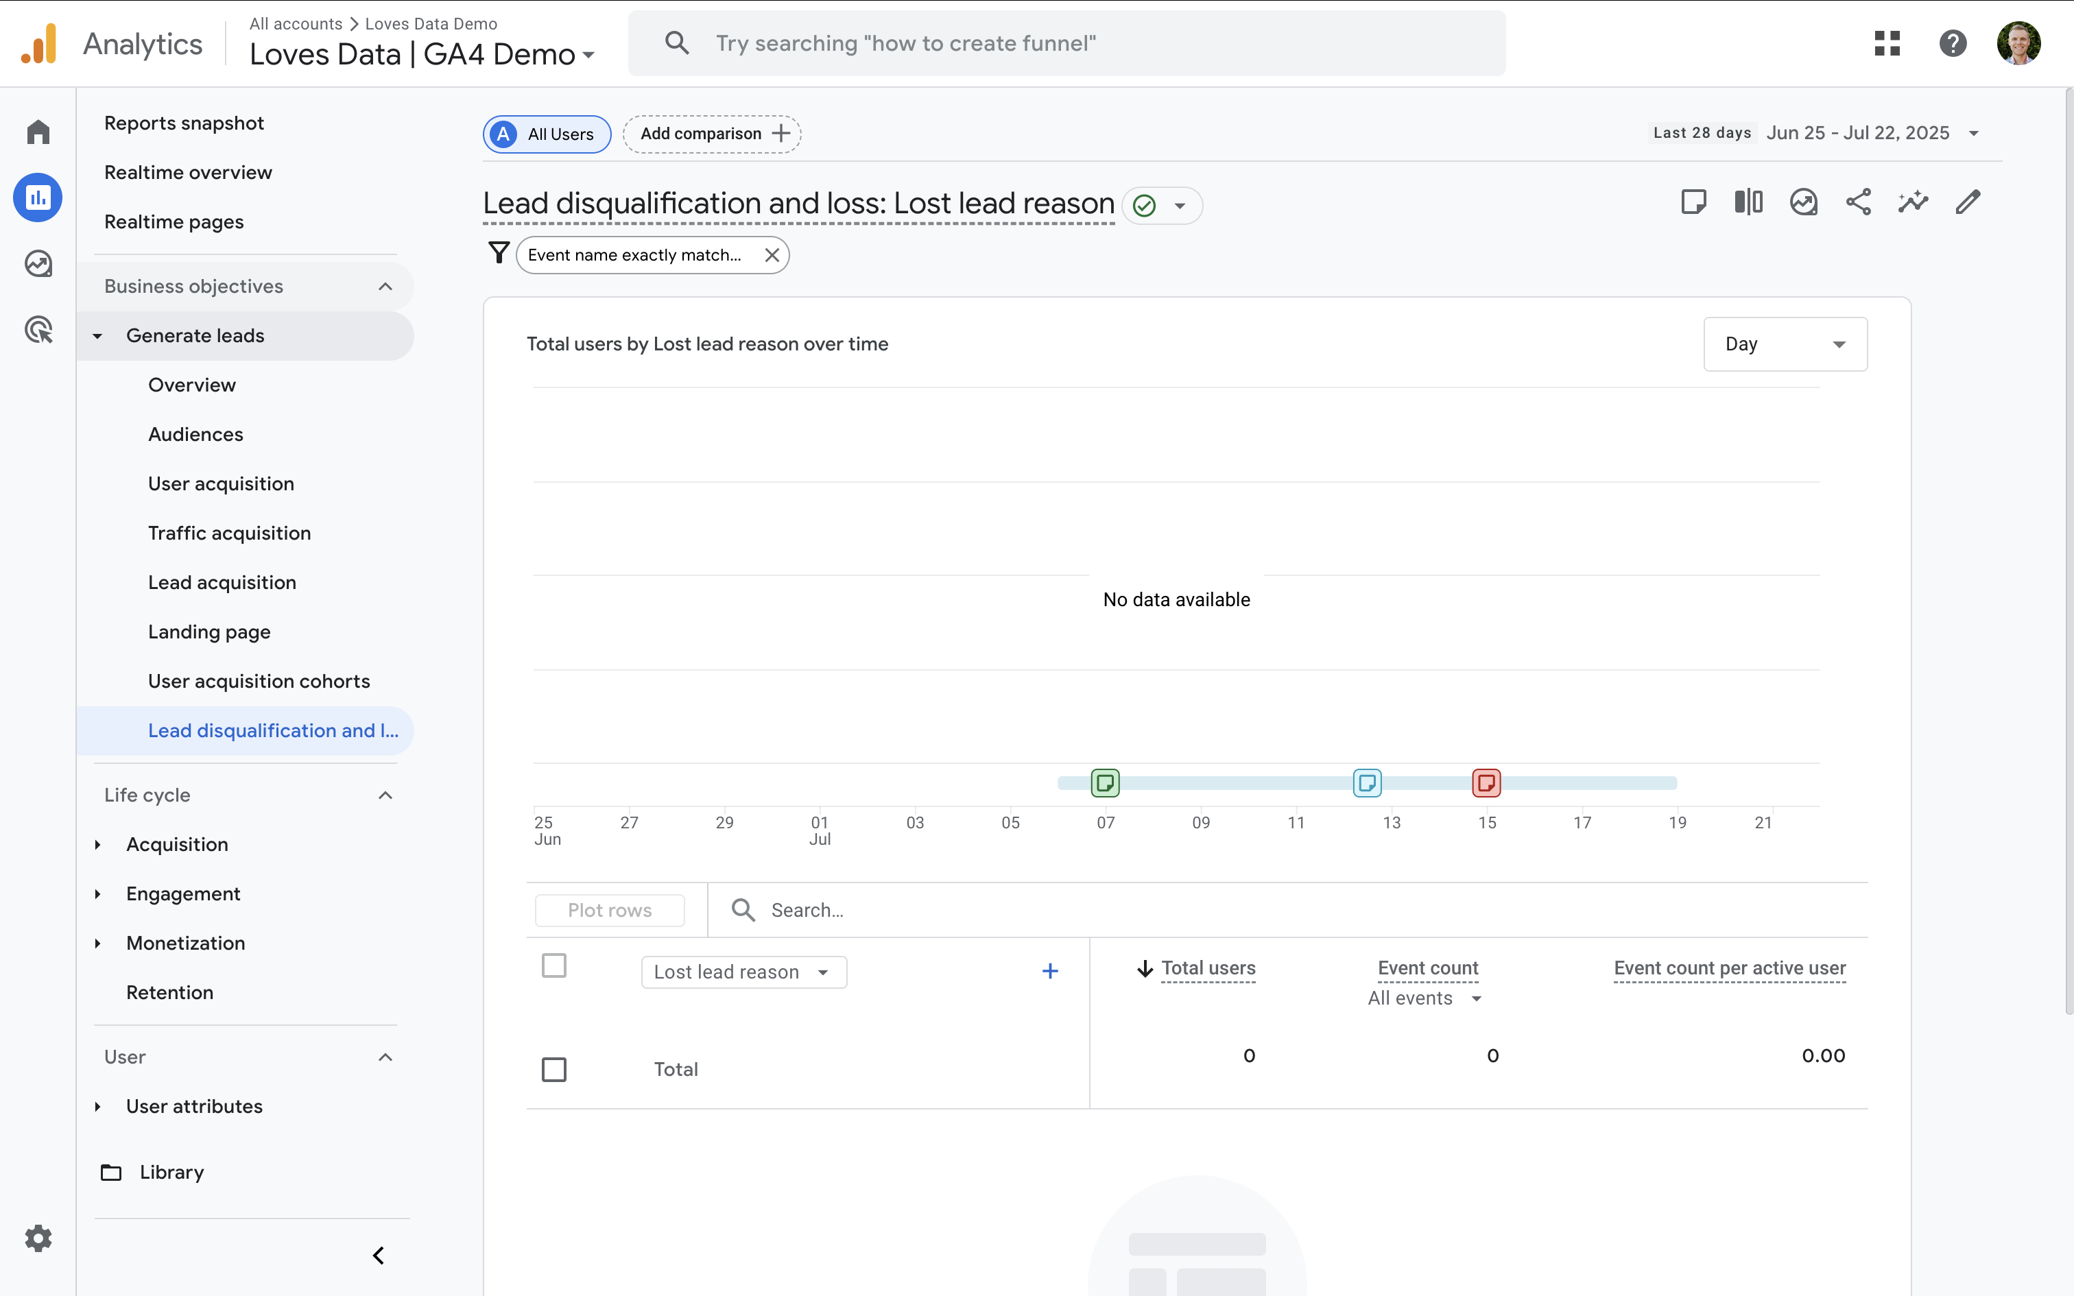Open the All events dropdown under Event count

coord(1425,998)
